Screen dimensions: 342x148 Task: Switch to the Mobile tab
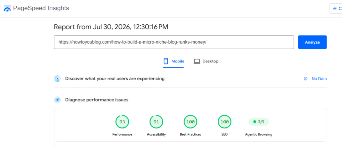(x=174, y=61)
